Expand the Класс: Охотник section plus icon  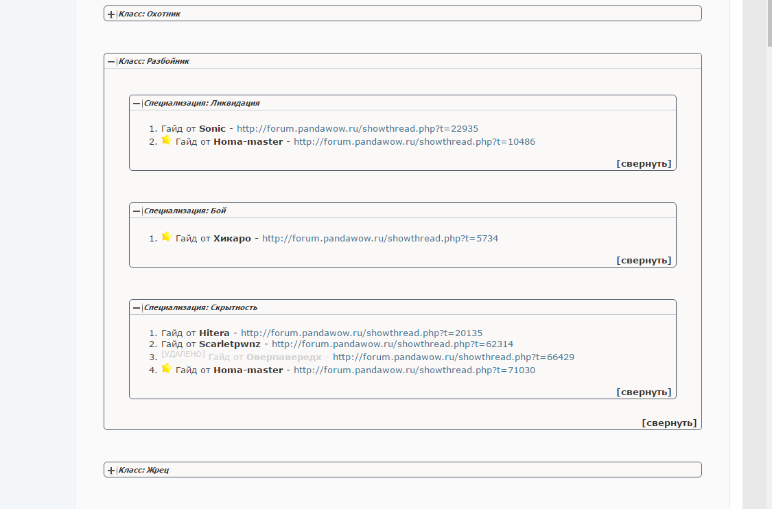pyautogui.click(x=111, y=14)
